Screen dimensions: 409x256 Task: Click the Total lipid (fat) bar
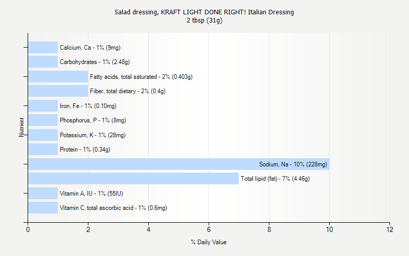coord(133,178)
